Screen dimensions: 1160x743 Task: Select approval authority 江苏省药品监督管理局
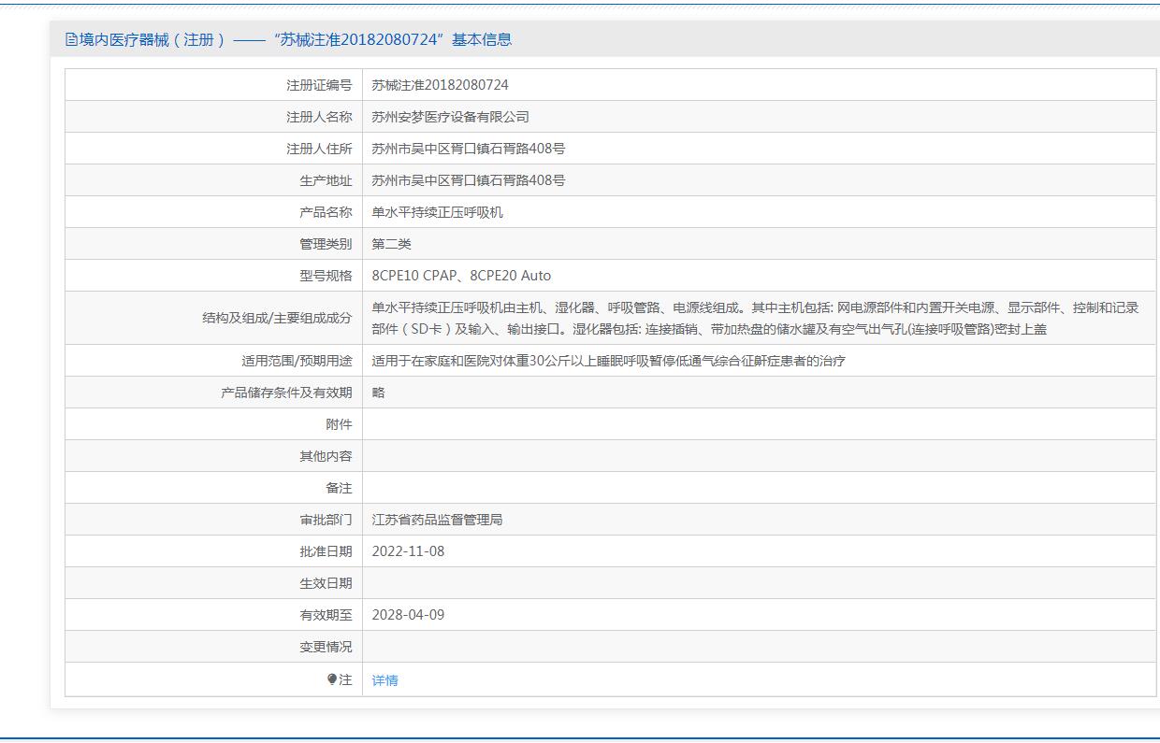click(437, 520)
